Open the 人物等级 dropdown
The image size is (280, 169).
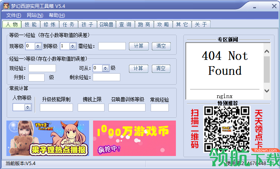[x=28, y=107]
